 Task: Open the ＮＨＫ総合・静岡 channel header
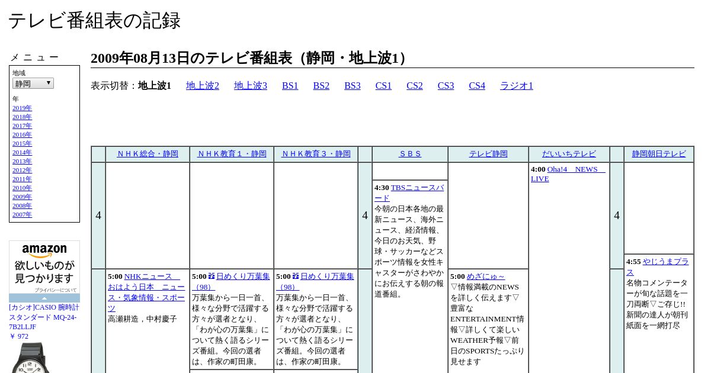148,154
